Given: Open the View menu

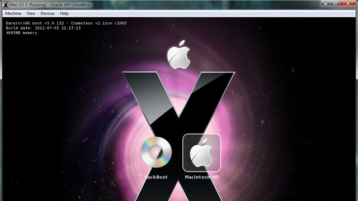Looking at the screenshot, I should coord(31,13).
